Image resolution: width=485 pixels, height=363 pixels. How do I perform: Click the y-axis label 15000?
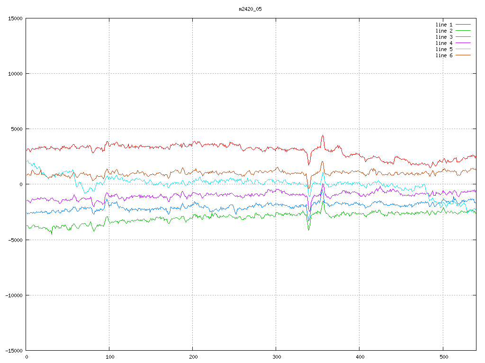click(15, 18)
